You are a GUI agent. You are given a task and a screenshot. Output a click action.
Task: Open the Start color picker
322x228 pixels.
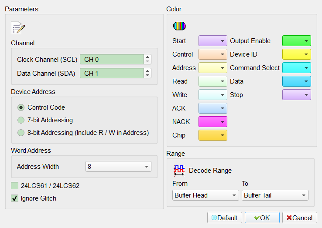[x=213, y=41]
